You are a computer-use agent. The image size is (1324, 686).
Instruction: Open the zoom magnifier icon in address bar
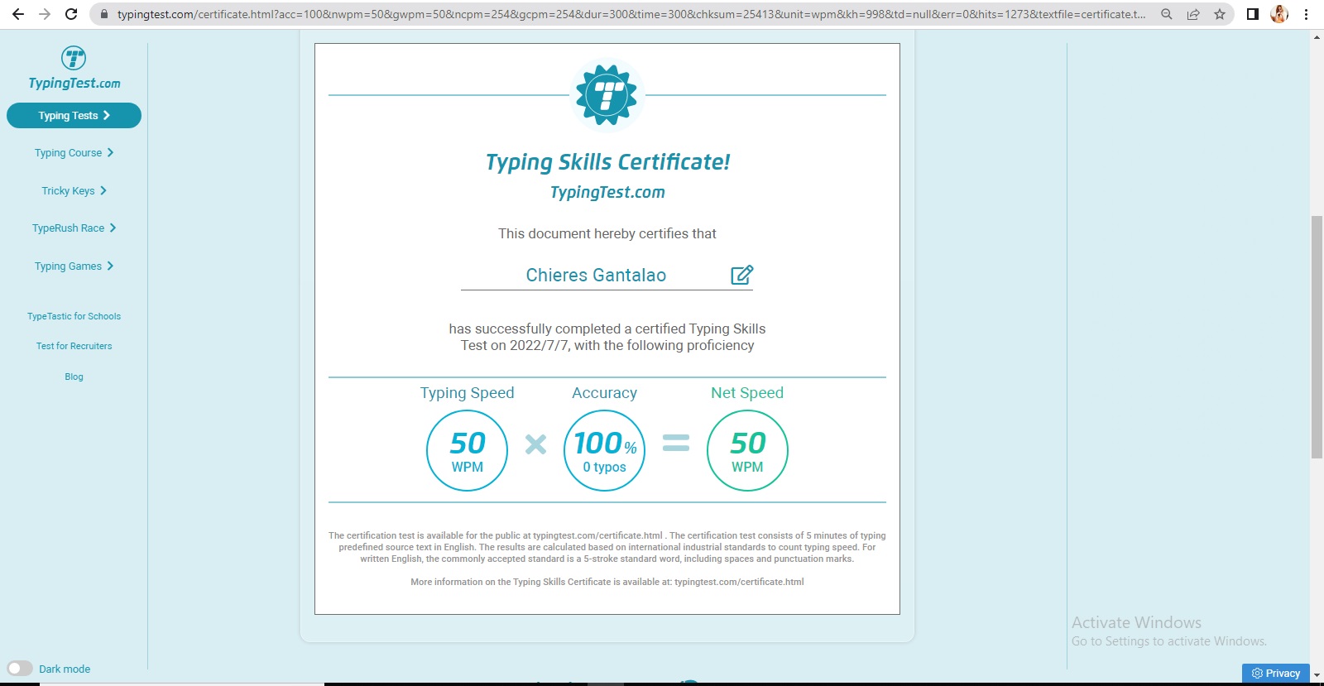pos(1167,14)
